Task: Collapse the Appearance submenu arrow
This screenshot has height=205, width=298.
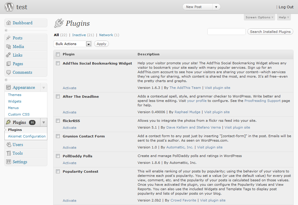Action: coord(44,88)
